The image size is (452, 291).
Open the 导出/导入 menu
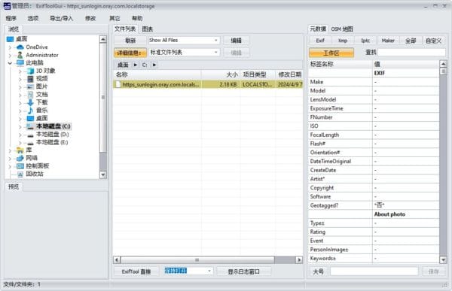[x=62, y=18]
